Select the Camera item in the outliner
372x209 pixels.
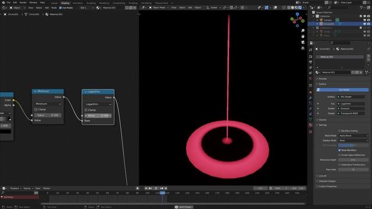328,20
